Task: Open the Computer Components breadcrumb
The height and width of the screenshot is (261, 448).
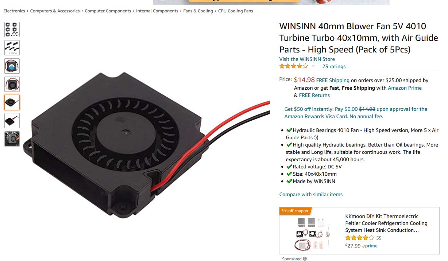Action: click(x=108, y=11)
